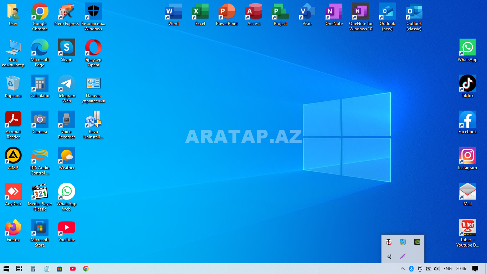Select the Outlook (classic) desktop shortcut
This screenshot has width=487, height=274.
pos(414,17)
